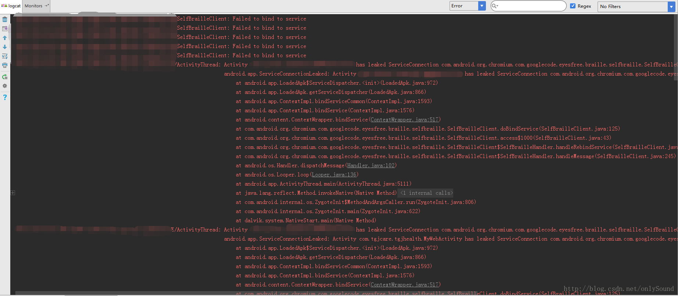
Task: Toggle the soft wraps icon
Action: (x=5, y=56)
